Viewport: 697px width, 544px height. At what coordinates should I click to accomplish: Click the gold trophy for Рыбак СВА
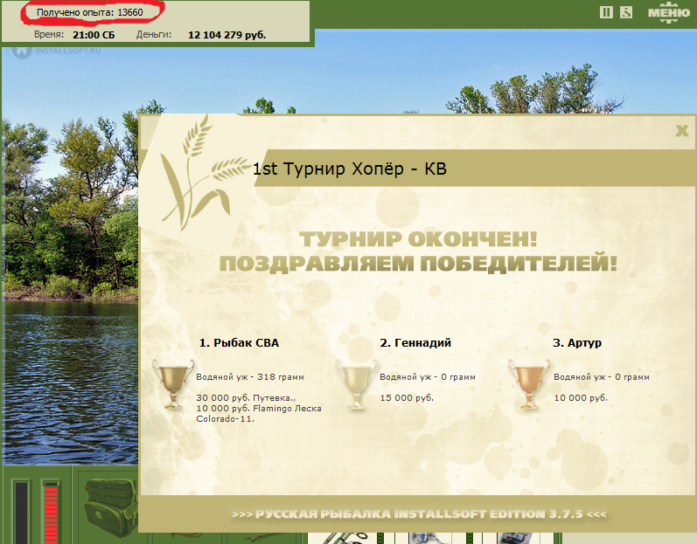(x=173, y=384)
